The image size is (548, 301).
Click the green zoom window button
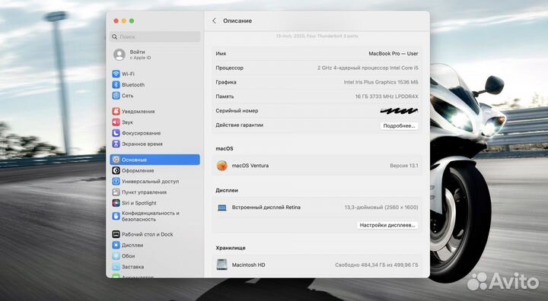132,21
